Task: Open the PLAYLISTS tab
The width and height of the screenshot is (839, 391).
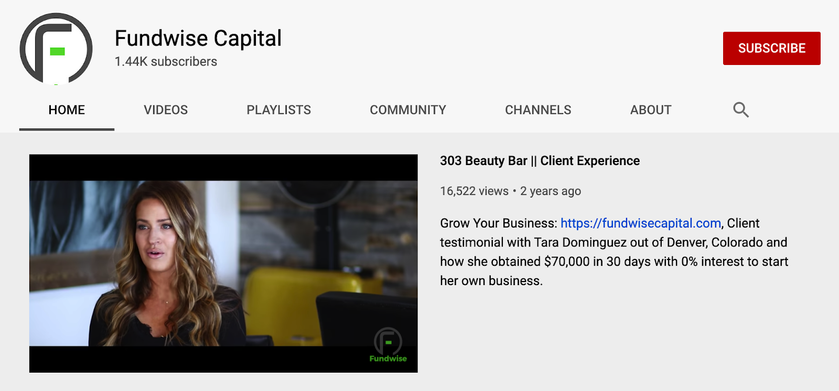Action: pos(278,110)
